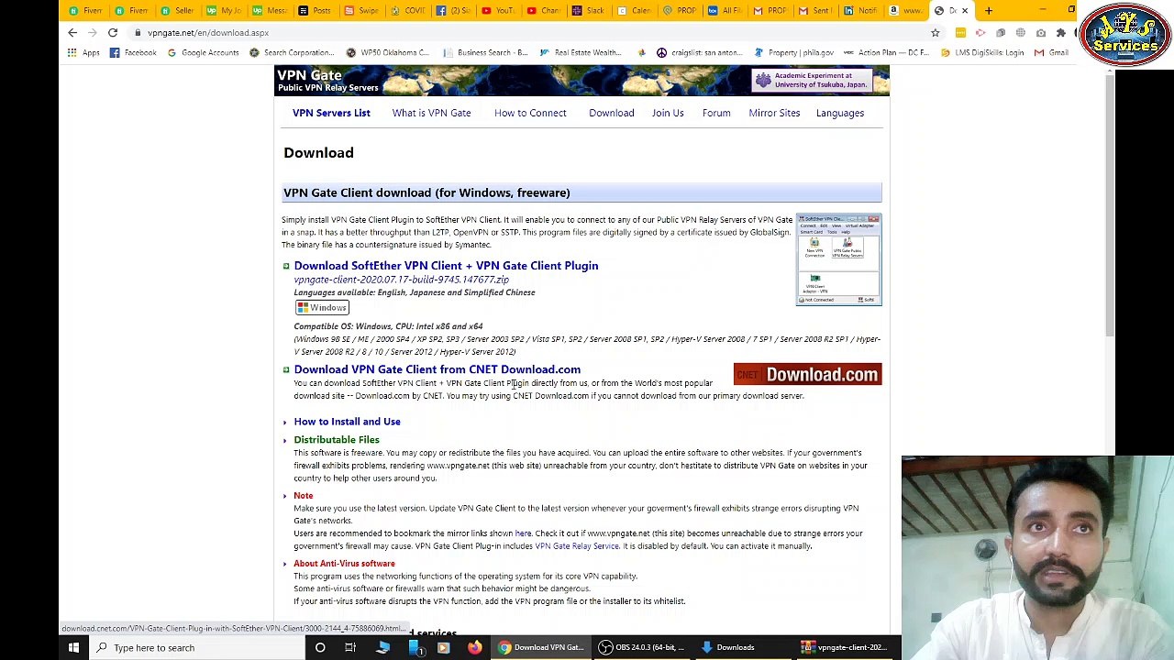The width and height of the screenshot is (1174, 660).
Task: Expand About Anti-Virus software heading
Action: pyautogui.click(x=344, y=564)
